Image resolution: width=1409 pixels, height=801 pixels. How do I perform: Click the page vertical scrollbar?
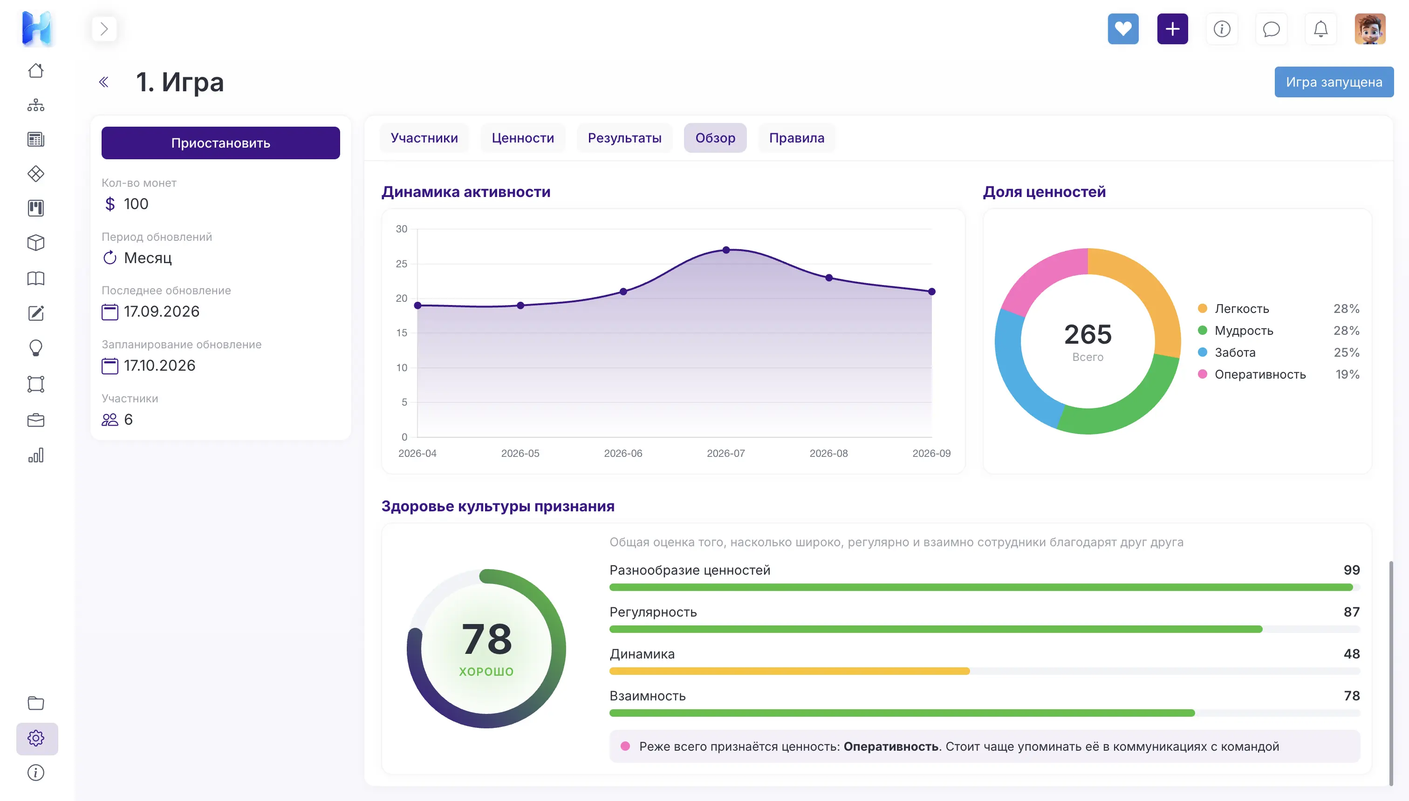point(1391,673)
